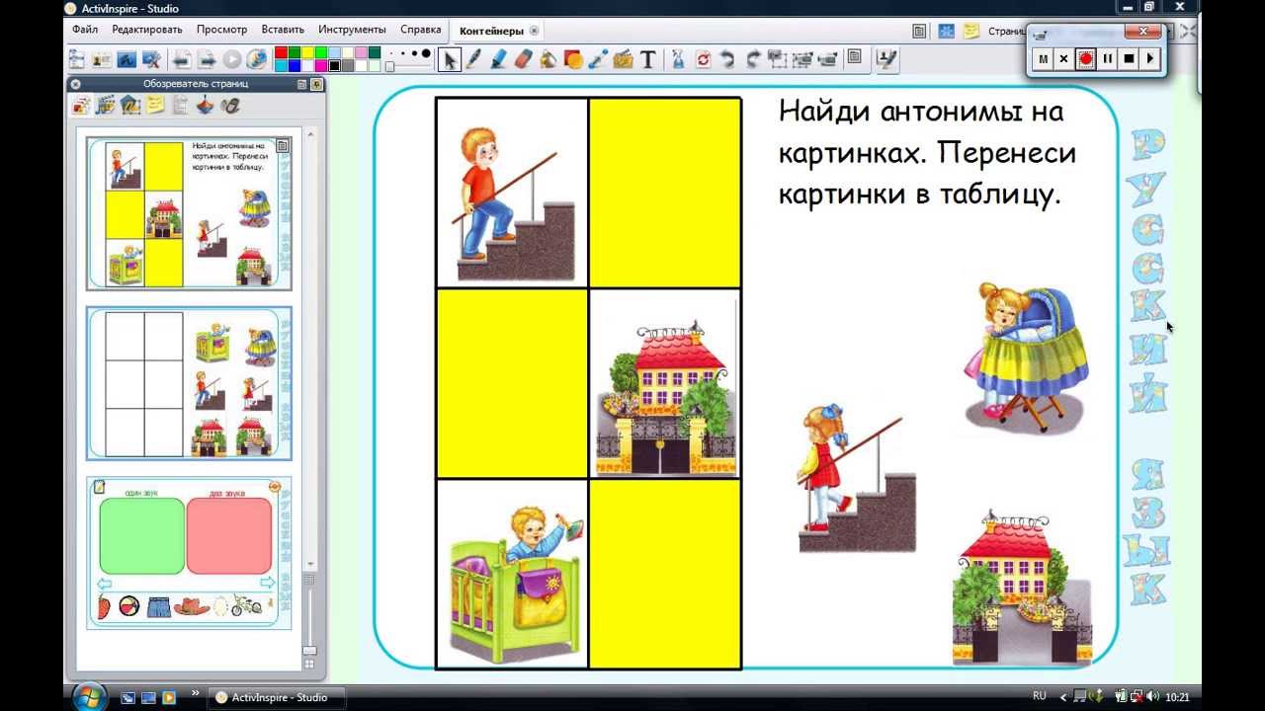1265x711 pixels.
Task: Select the Fill bucket tool
Action: (x=548, y=59)
